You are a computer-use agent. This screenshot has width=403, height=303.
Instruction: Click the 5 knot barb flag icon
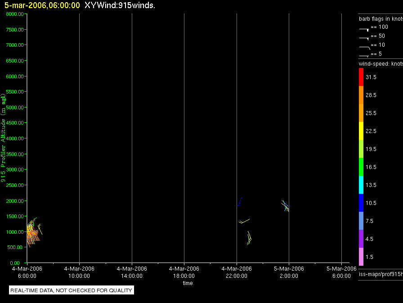point(364,56)
